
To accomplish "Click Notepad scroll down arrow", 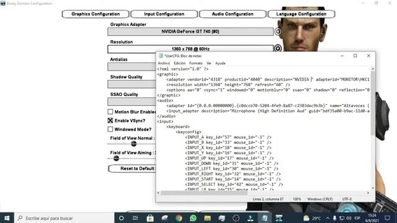I will point(373,188).
